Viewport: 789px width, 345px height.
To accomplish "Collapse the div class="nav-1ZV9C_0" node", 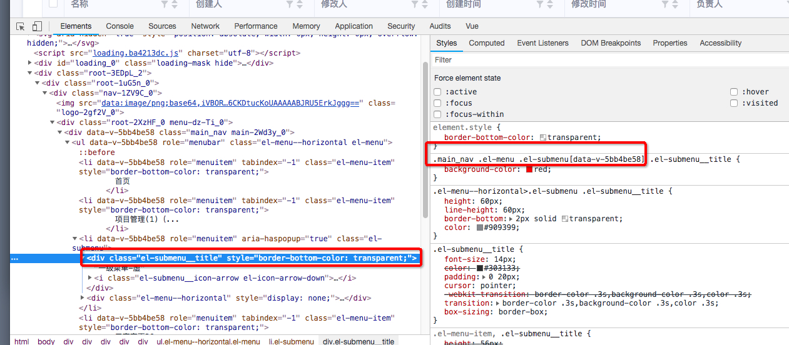I will point(46,93).
